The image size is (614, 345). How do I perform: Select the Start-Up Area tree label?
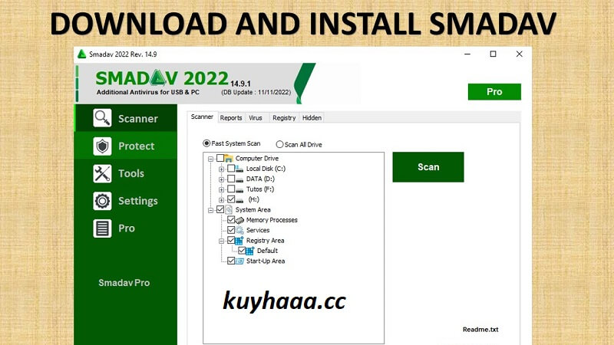[266, 261]
